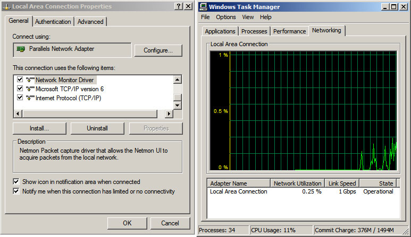Click the items list scroll up arrow
The width and height of the screenshot is (411, 237).
[x=178, y=80]
